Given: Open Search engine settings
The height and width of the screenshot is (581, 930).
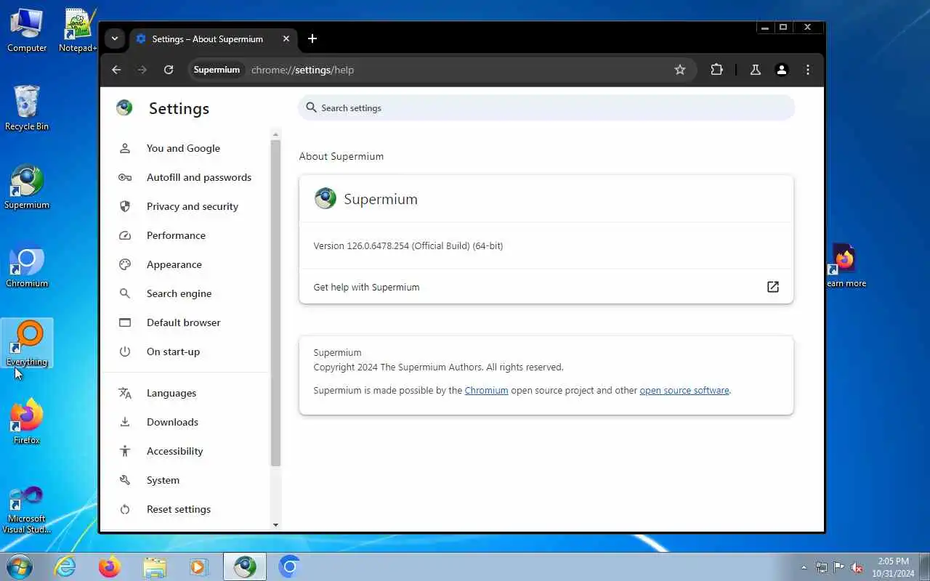Looking at the screenshot, I should (179, 293).
